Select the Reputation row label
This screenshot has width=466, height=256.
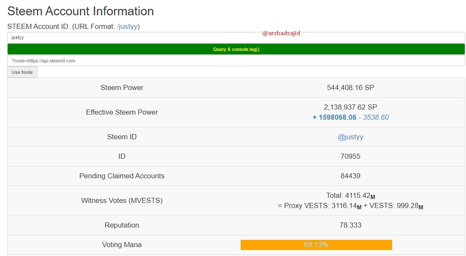coord(122,225)
